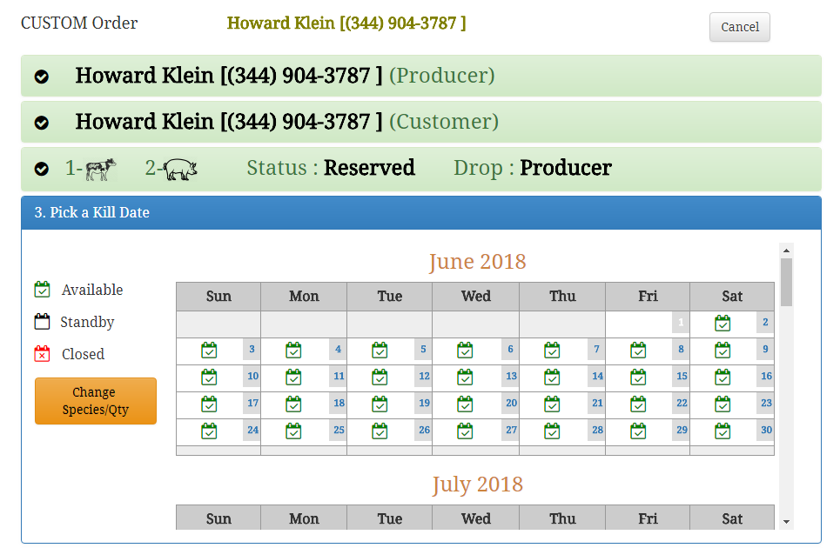Cancel the custom order
Image resolution: width=840 pixels, height=548 pixels.
[x=740, y=27]
